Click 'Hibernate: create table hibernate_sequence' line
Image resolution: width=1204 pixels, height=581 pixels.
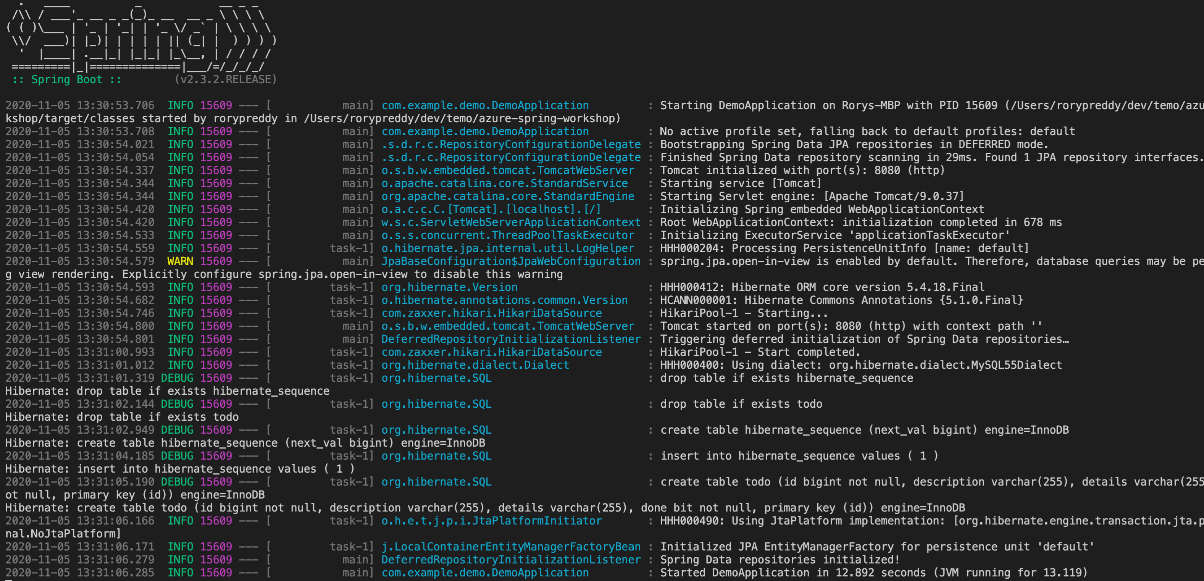click(245, 443)
